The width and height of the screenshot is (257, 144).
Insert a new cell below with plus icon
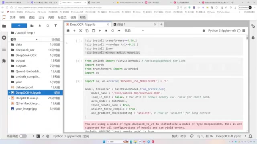click(74, 31)
